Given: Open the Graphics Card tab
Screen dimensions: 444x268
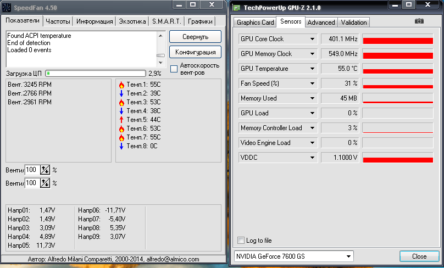Looking at the screenshot, I should [x=254, y=23].
